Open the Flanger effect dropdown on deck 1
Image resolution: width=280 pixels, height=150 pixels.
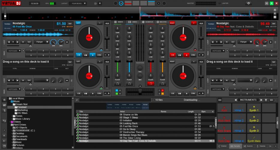[41, 42]
